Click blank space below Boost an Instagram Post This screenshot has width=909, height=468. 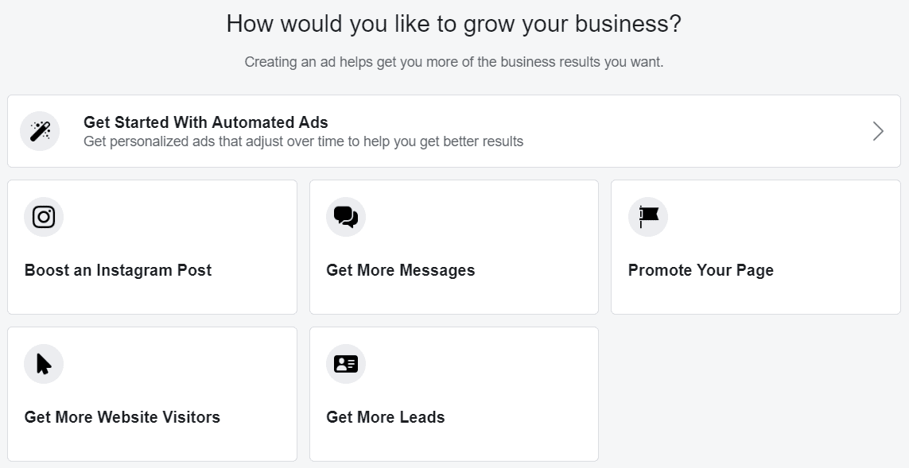click(152, 297)
